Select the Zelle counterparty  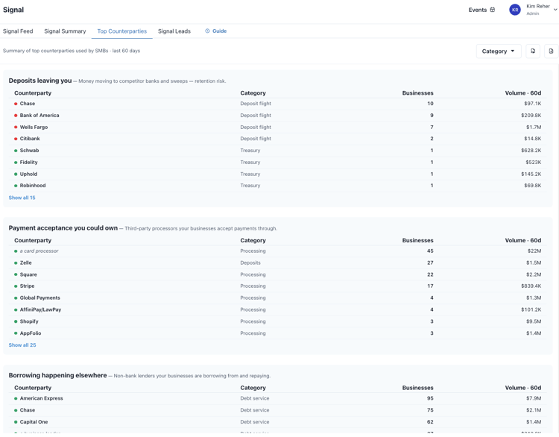tap(25, 262)
